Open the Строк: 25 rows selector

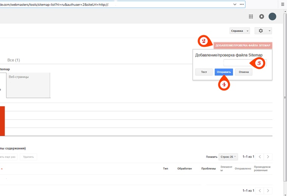pyautogui.click(x=228, y=157)
